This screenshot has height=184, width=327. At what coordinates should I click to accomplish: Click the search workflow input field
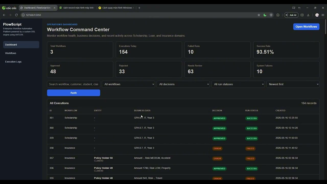point(74,84)
